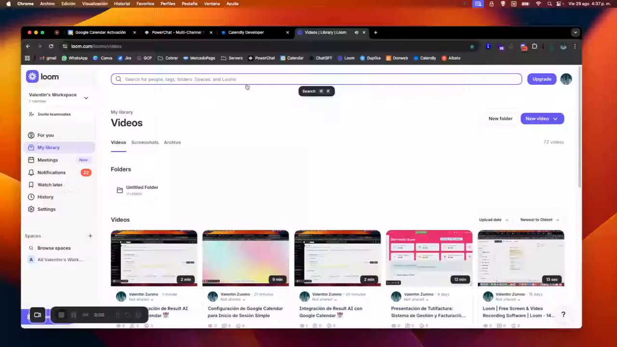Click the camera icon on recorder bar
The width and height of the screenshot is (617, 347).
point(38,315)
